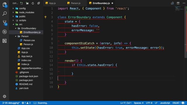This screenshot has height=105, width=187.
Task: Click the unsaved dot on ErrorBoundary.js tab
Action: [x=112, y=3]
